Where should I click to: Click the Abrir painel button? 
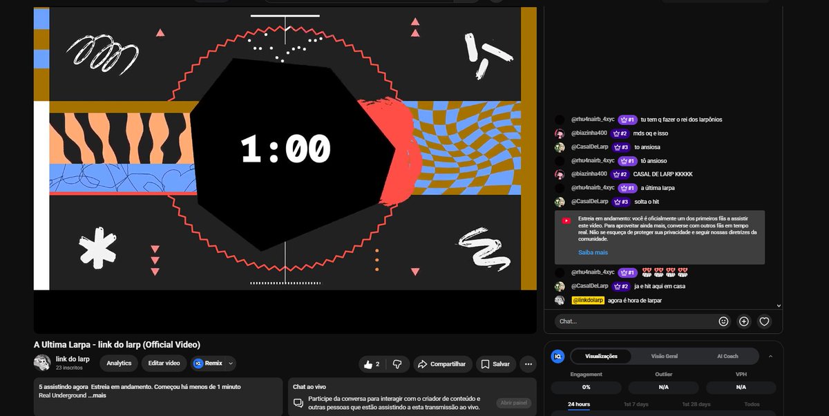pyautogui.click(x=513, y=404)
